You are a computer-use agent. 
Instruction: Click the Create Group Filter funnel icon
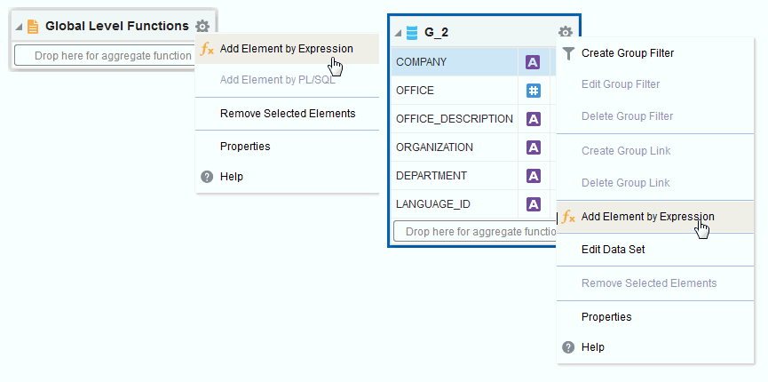tap(568, 53)
